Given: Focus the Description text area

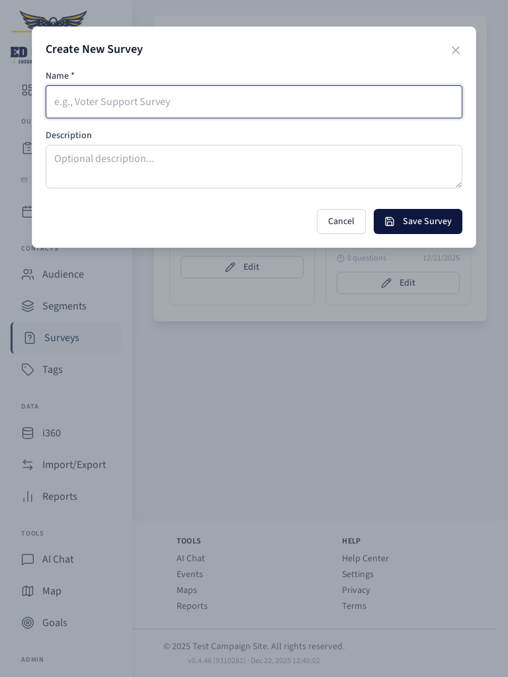Looking at the screenshot, I should (254, 167).
